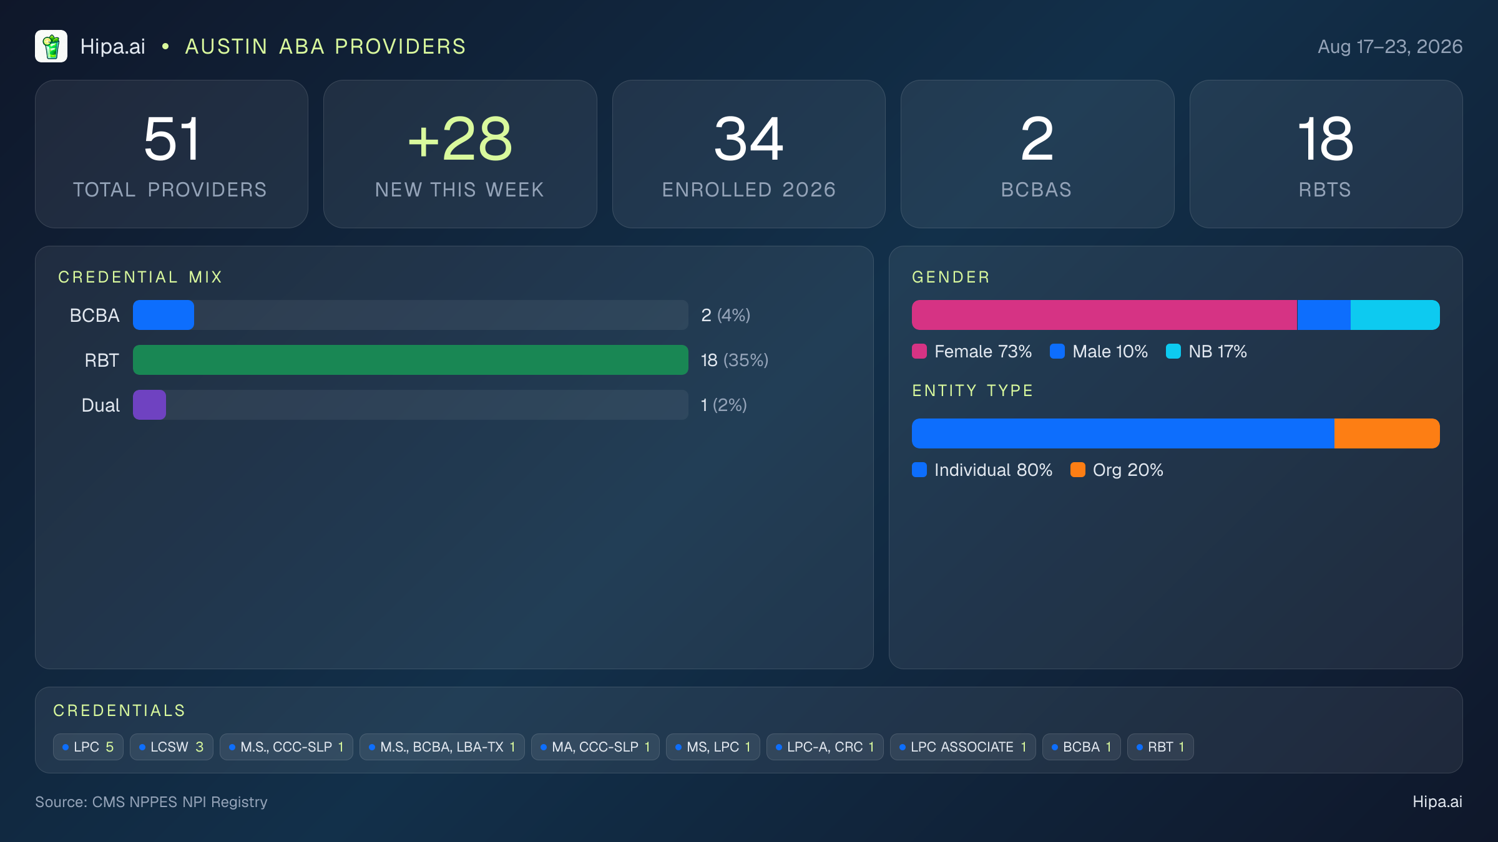Select the MS, LPC 1 chip

click(x=713, y=747)
